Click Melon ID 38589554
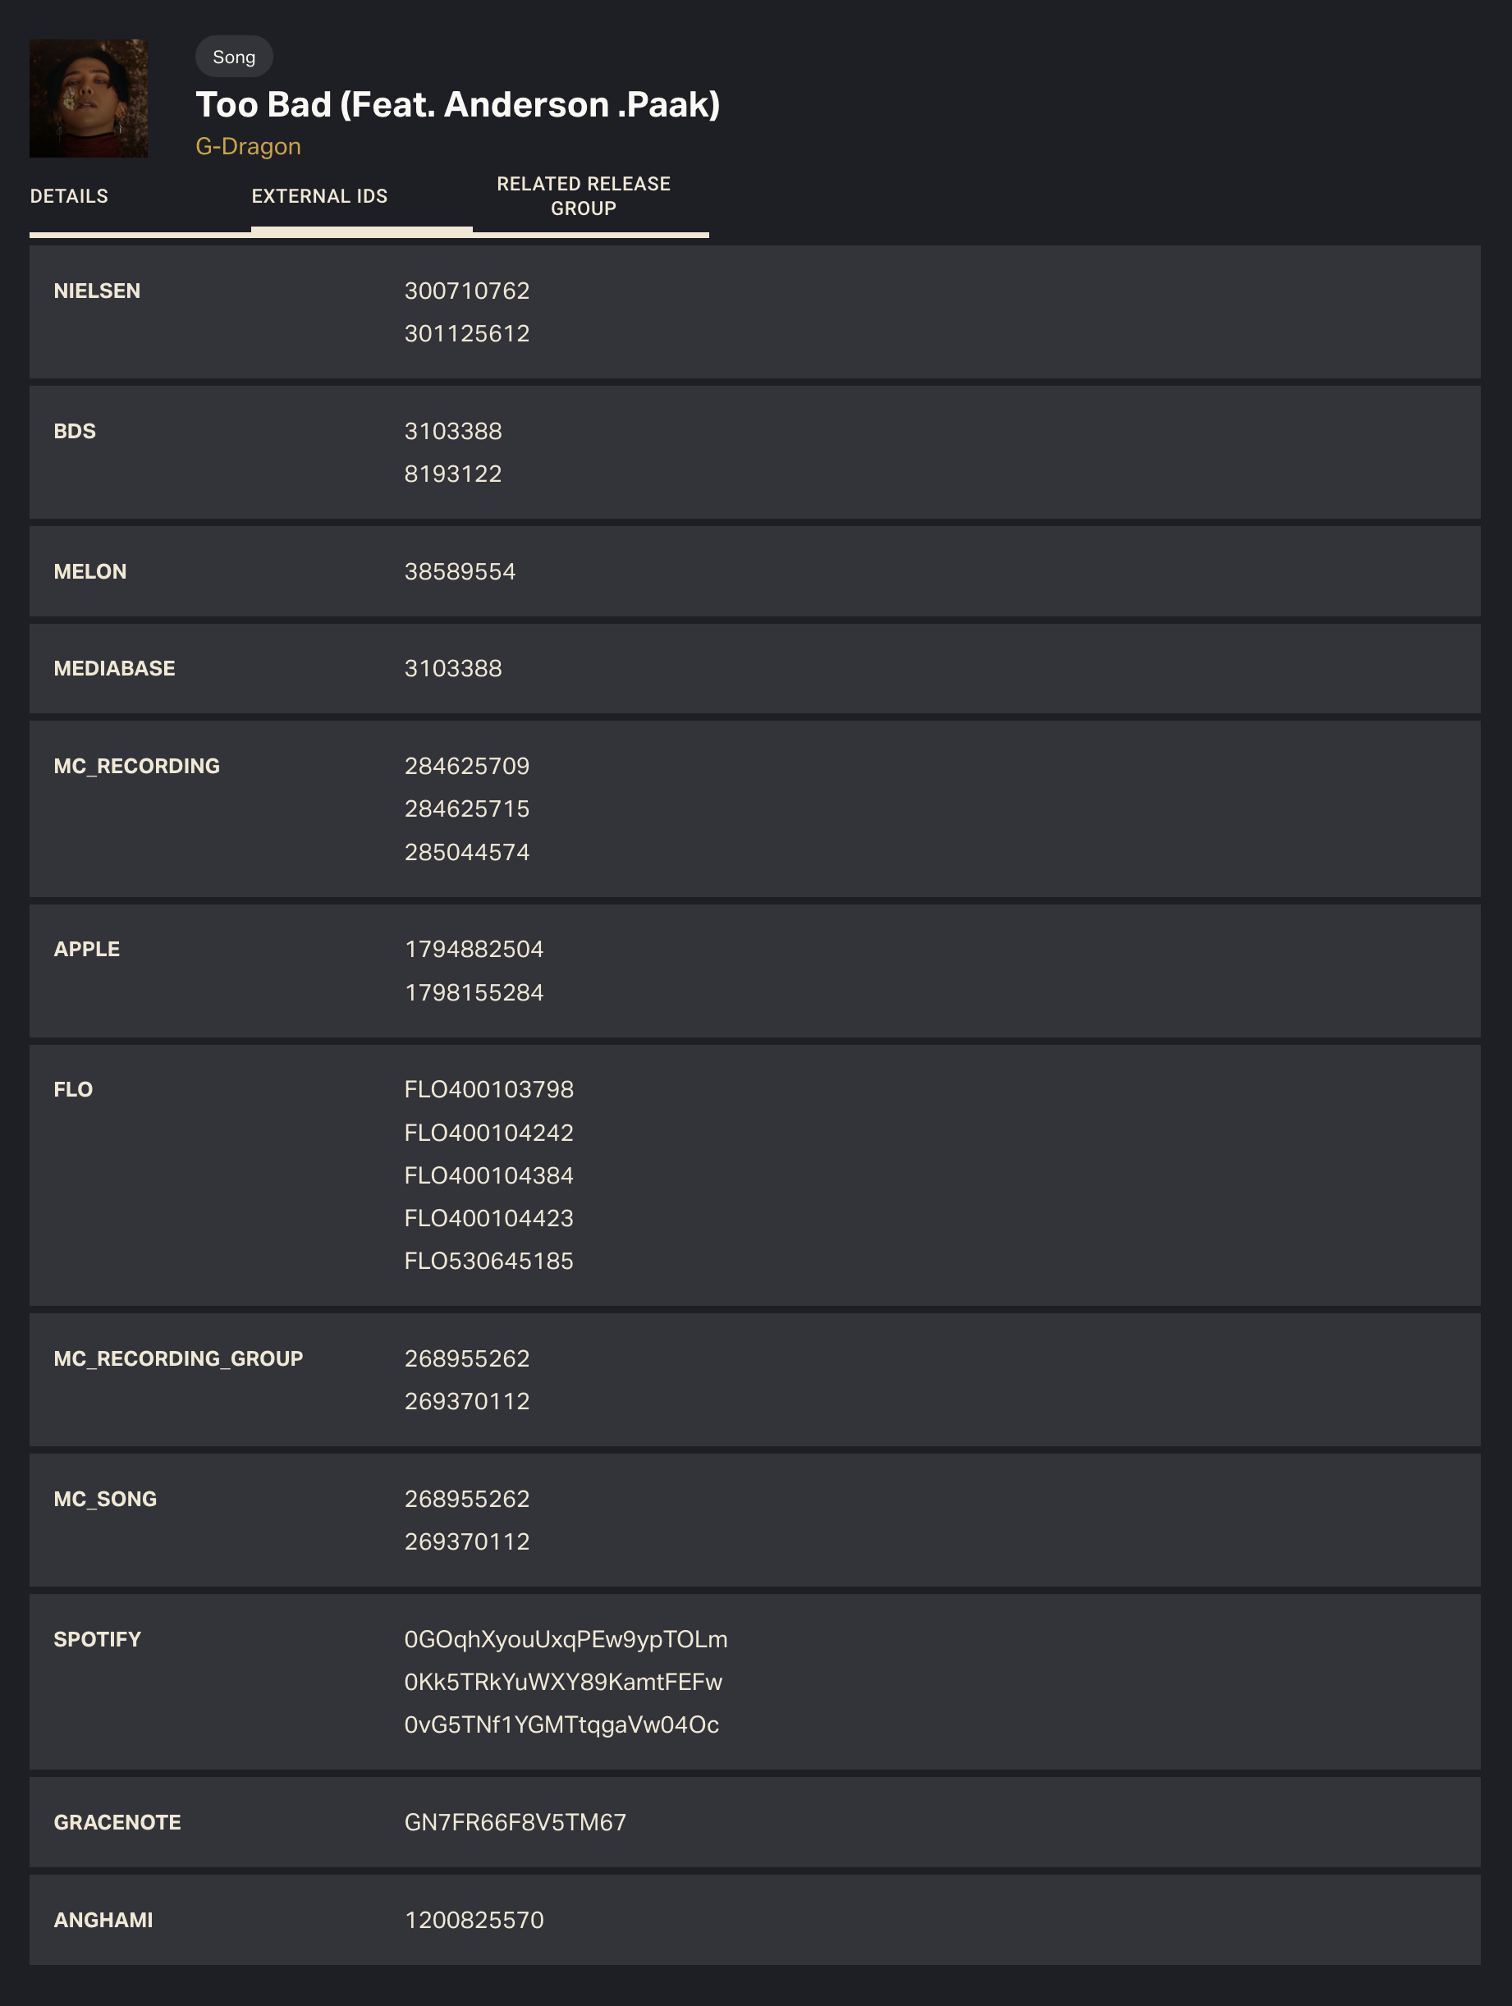1512x2006 pixels. click(x=459, y=571)
